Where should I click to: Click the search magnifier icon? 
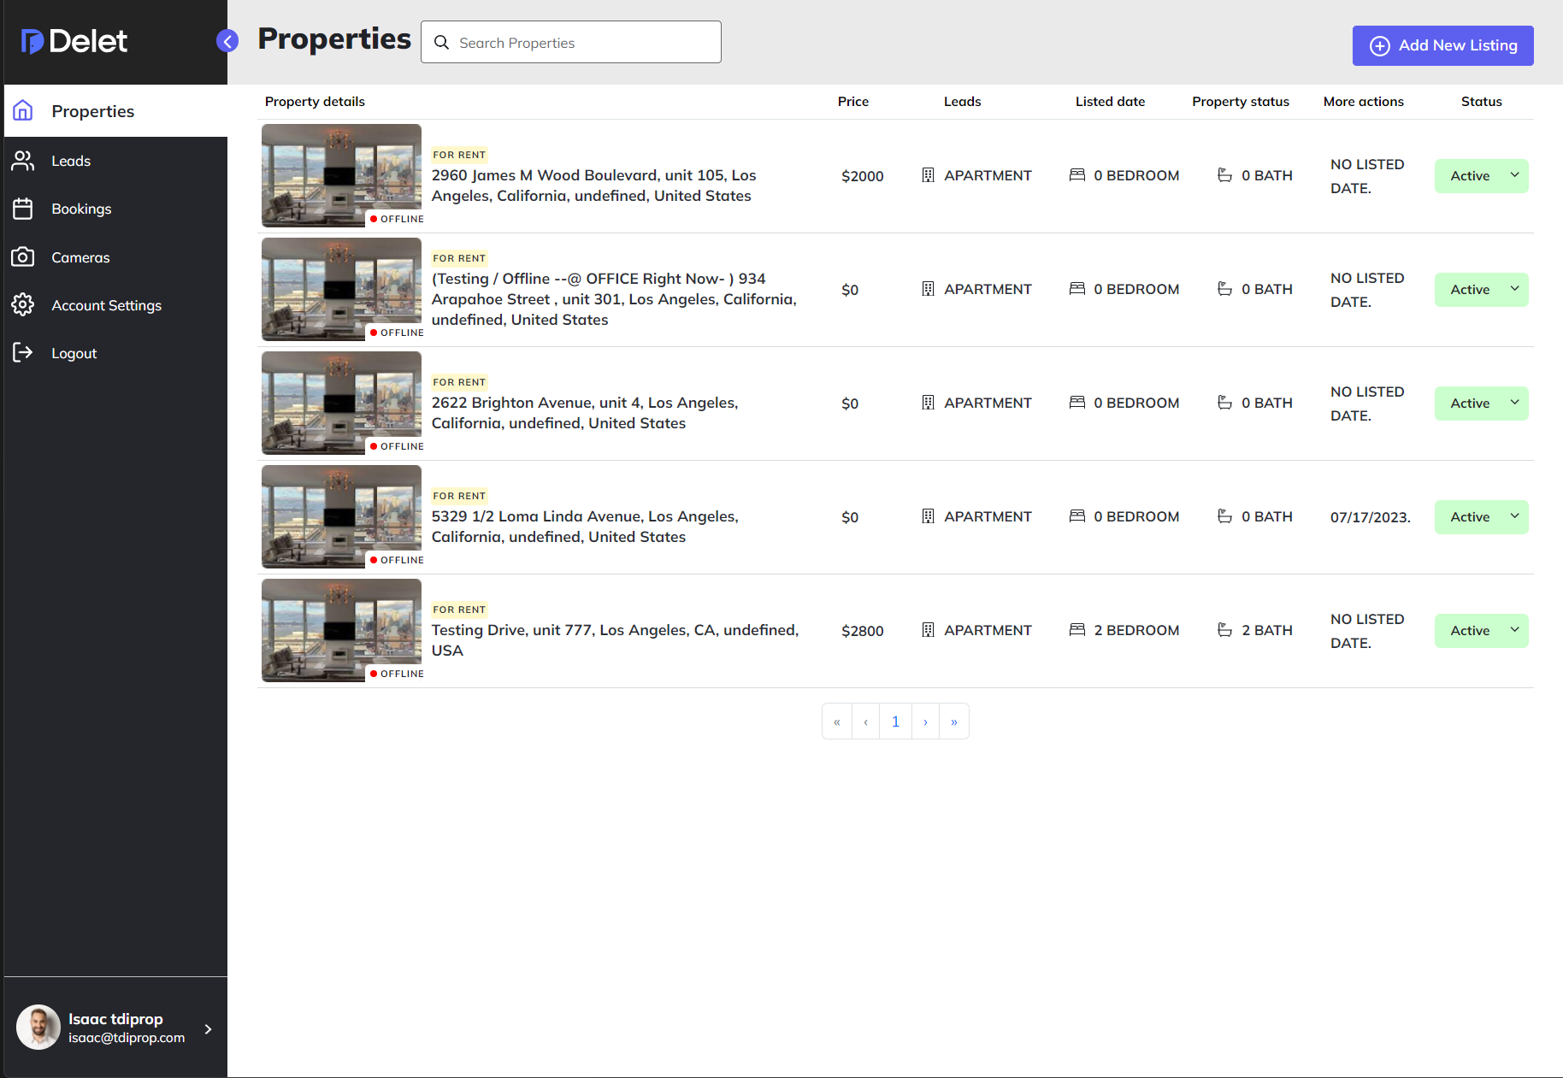coord(442,42)
